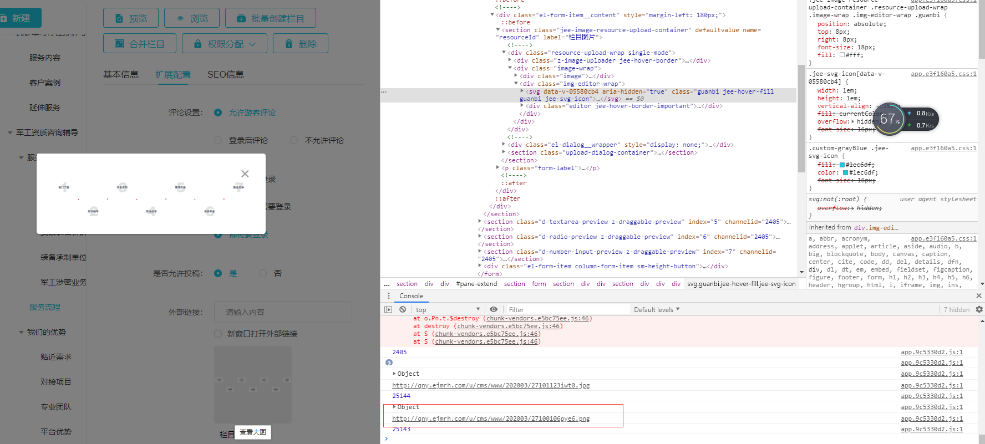
Task: Click the 批量创建栏目 button
Action: 270,18
